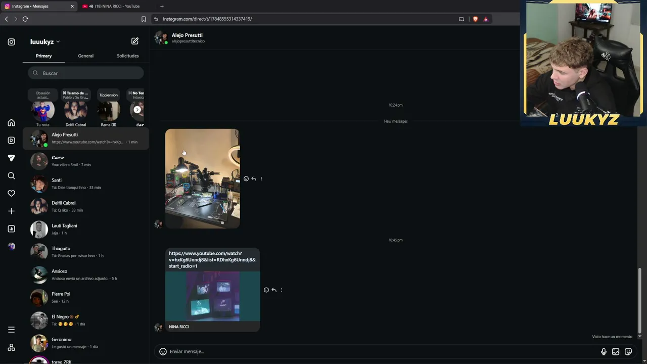Viewport: 647px width, 364px height.
Task: Open Alejo Presutti's profile from chat header
Action: tap(187, 35)
